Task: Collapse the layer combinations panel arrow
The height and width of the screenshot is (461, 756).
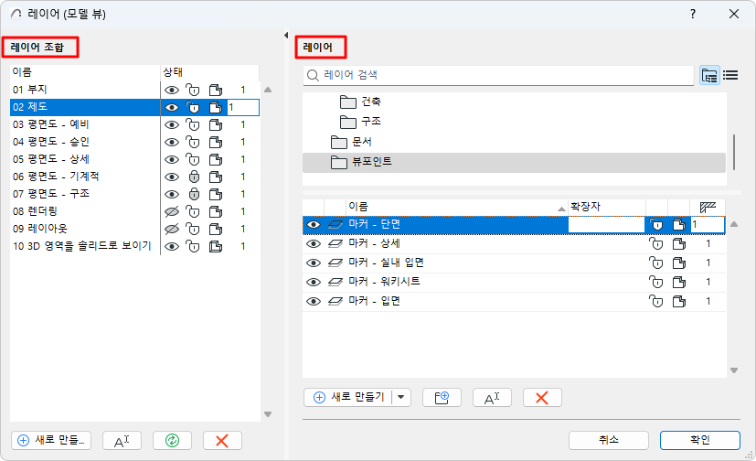Action: pos(286,35)
